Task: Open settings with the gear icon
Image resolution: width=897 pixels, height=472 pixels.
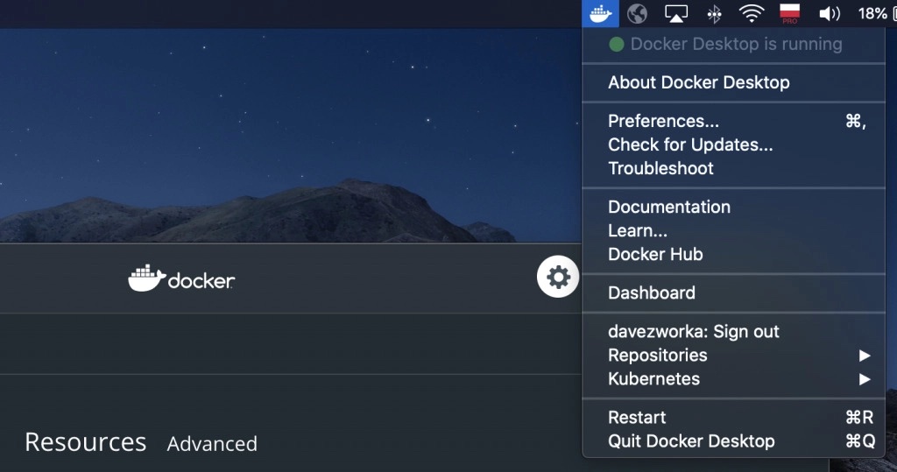Action: [x=558, y=277]
